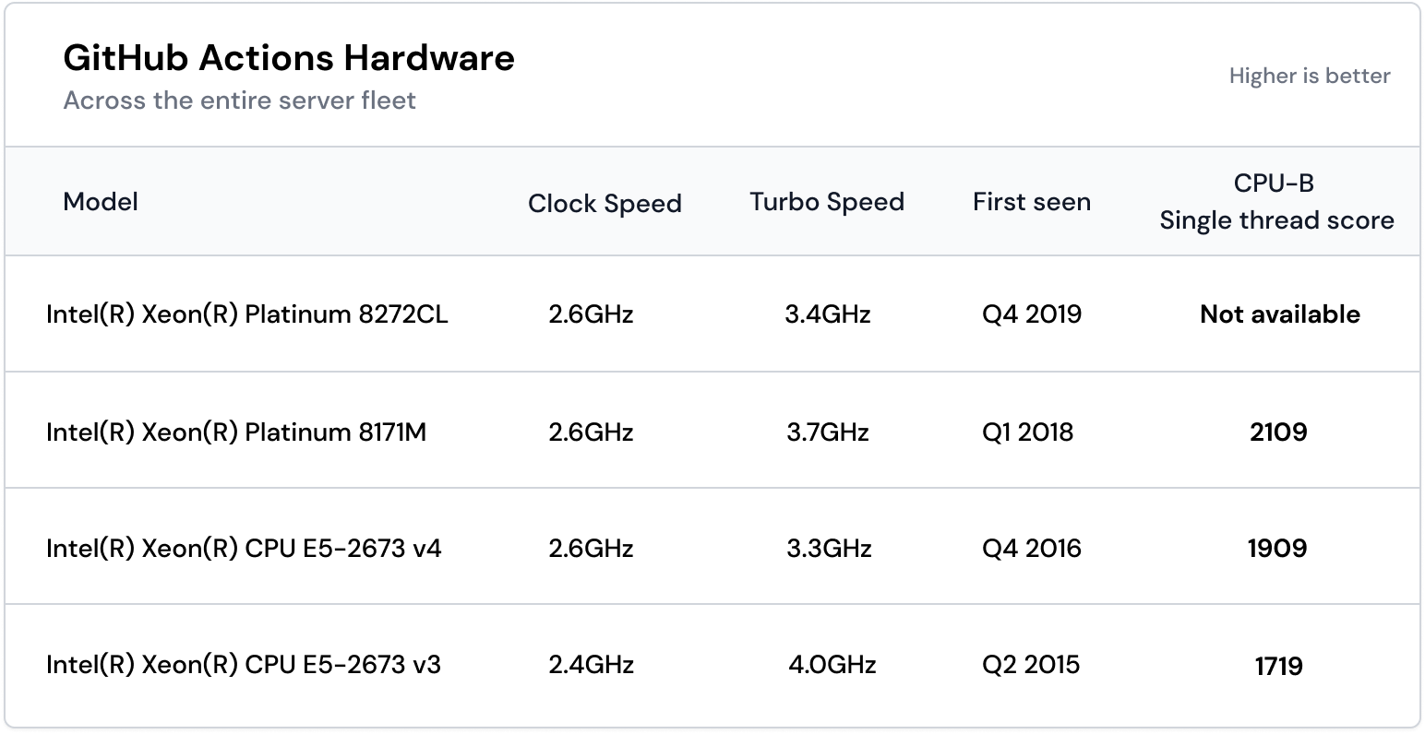Select the Xeon Platinum 8171M model cell
Viewport: 1425px width, 734px height.
pyautogui.click(x=236, y=432)
